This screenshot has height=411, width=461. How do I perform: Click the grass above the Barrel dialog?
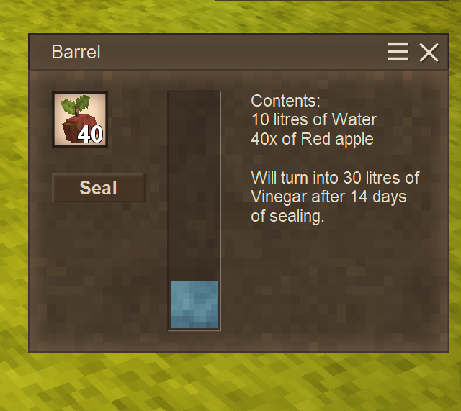click(x=117, y=16)
